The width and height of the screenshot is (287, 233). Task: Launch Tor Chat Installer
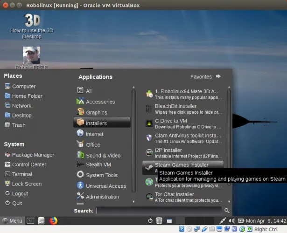(x=183, y=197)
